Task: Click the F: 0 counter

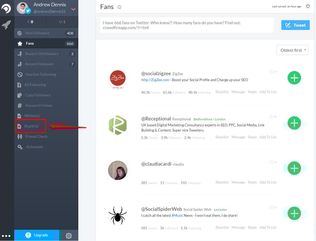Action: 30,22
